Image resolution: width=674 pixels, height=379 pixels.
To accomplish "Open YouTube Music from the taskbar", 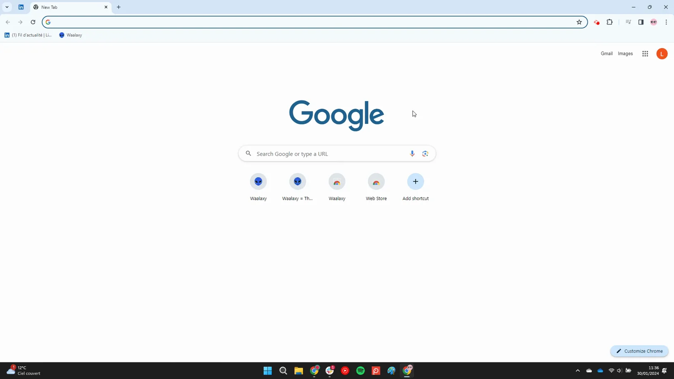I will click(345, 371).
